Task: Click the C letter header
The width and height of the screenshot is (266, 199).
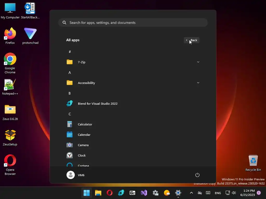Action: (x=70, y=114)
